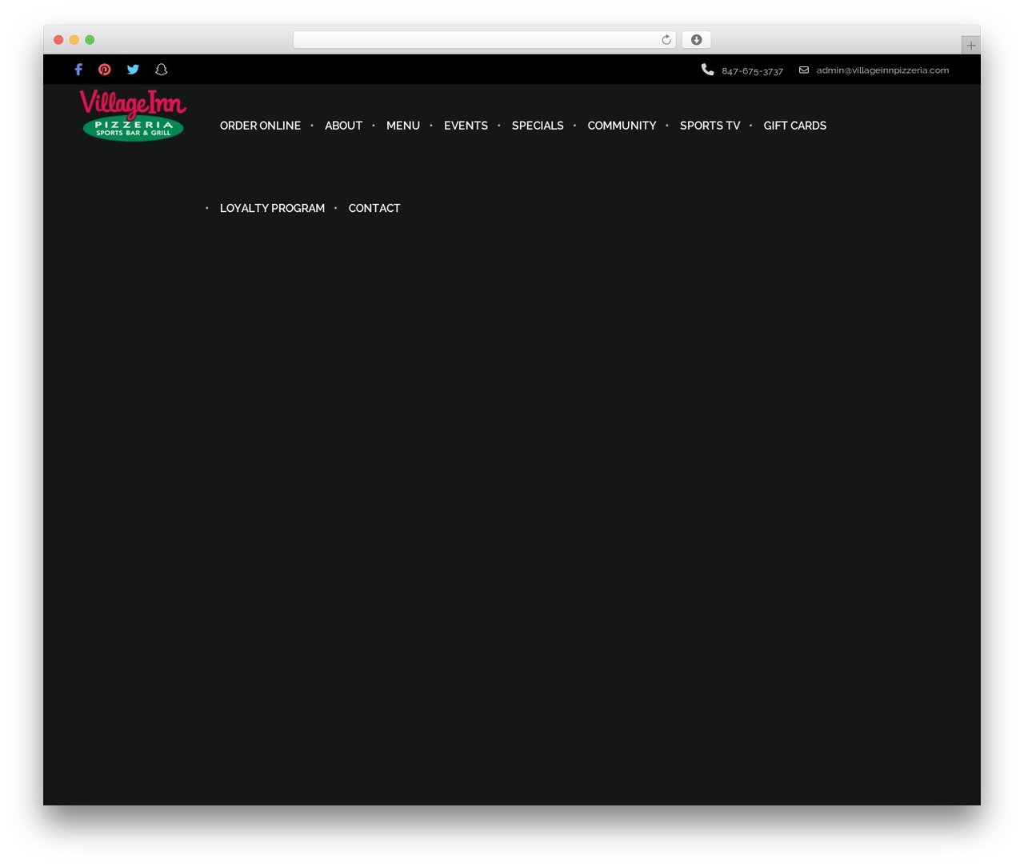Screen dimensions: 1024x867
Task: Click the phone handset icon
Action: (x=707, y=70)
